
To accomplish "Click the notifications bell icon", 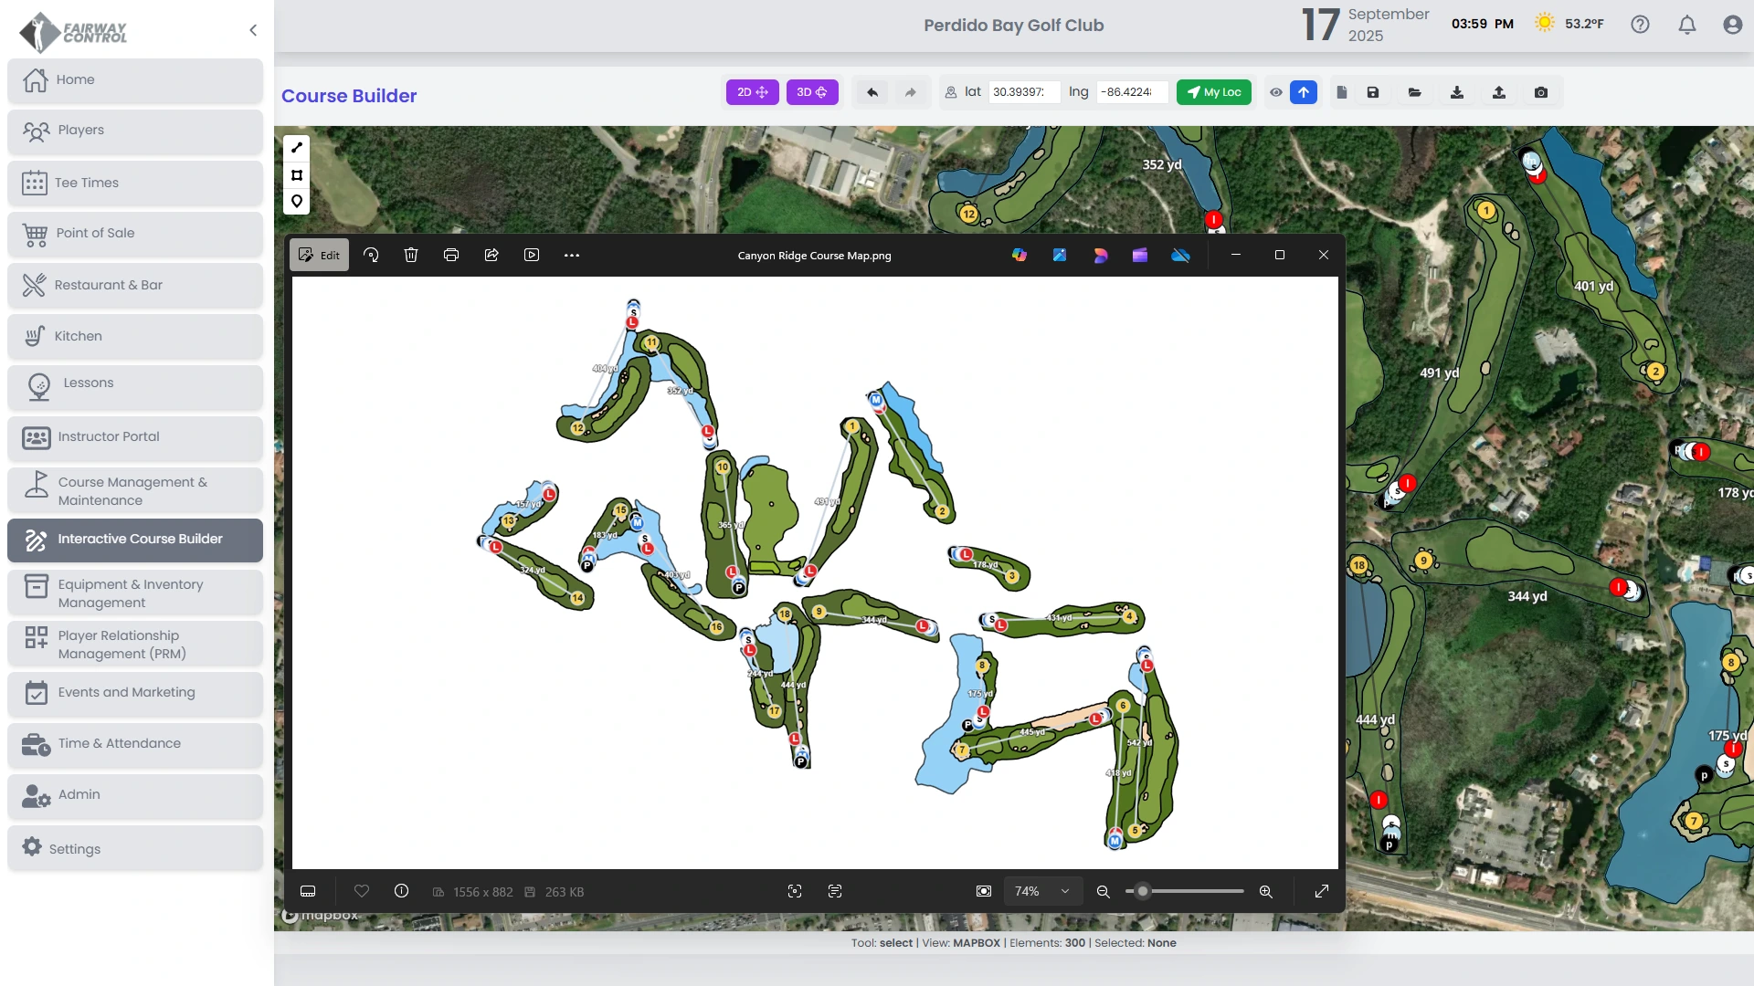I will pos(1687,25).
